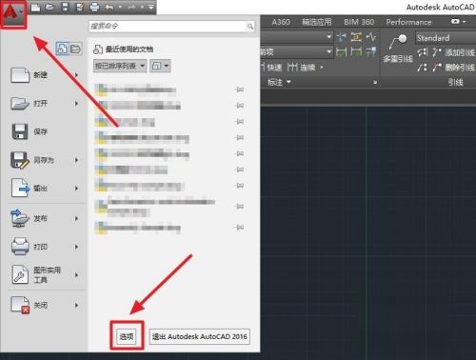Viewport: 476px width, 360px height.
Task: Show recent documents using the left toggle icon
Action: click(x=62, y=49)
